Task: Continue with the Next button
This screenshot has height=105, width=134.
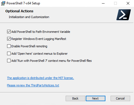Action: (x=96, y=98)
